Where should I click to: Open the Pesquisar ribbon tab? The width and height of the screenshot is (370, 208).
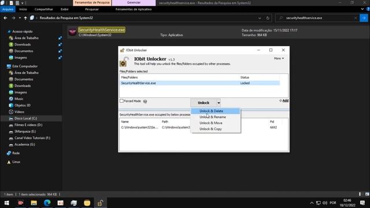92,9
